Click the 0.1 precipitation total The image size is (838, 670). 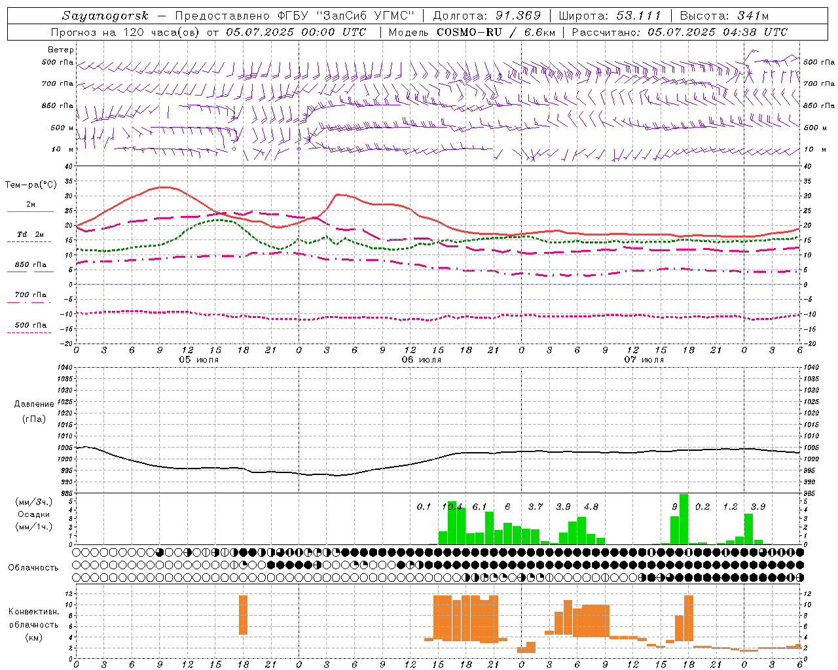[424, 506]
